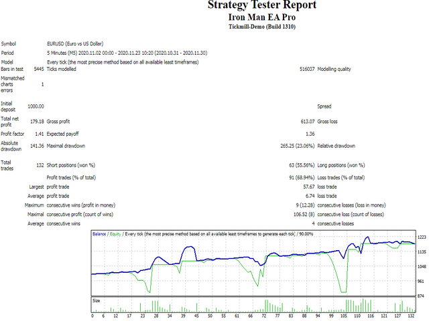Click the 'Expected payoff' label
Image resolution: width=429 pixels, height=321 pixels.
62,134
